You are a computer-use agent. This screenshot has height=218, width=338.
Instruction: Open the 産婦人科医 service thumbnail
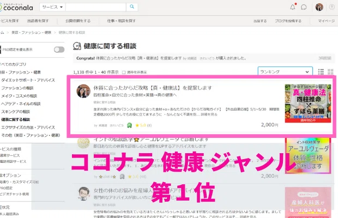click(x=308, y=203)
